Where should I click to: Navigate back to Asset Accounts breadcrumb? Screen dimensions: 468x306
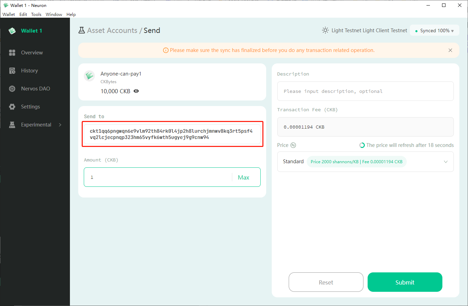pyautogui.click(x=112, y=30)
